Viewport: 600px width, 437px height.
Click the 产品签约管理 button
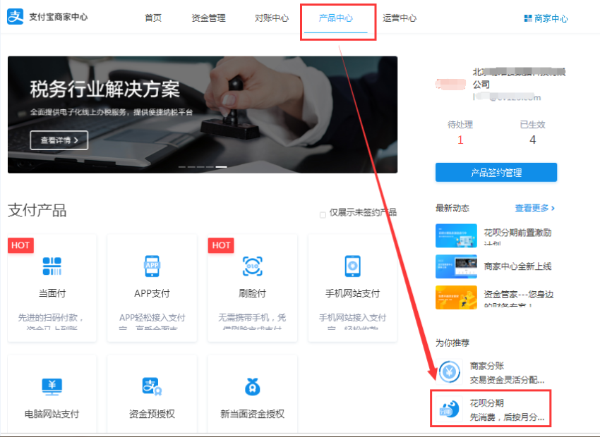pyautogui.click(x=496, y=173)
